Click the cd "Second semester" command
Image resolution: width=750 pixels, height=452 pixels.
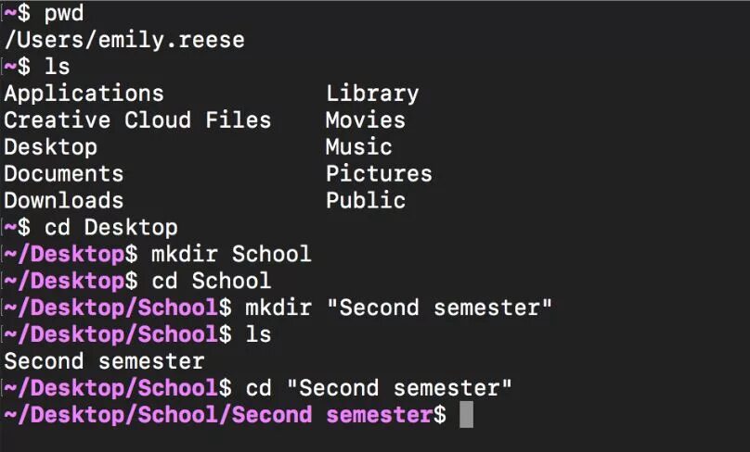(379, 387)
